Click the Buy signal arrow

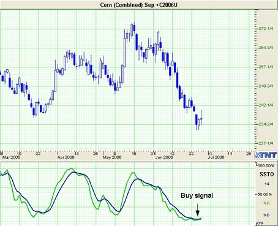197,210
